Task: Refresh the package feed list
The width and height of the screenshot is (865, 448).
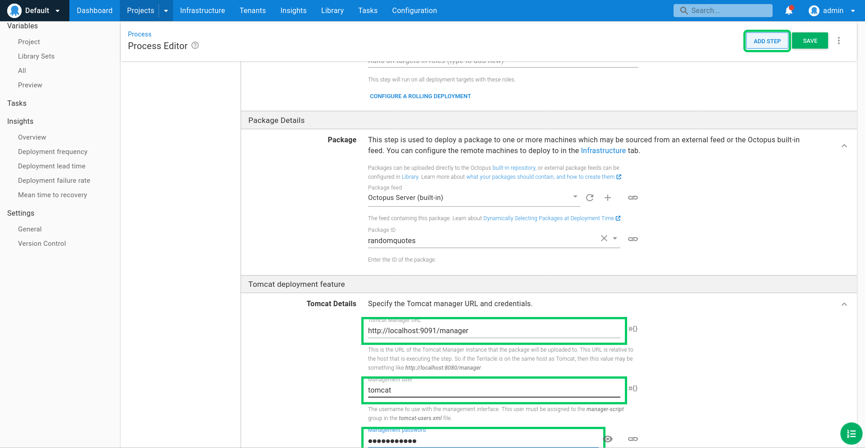Action: click(x=590, y=198)
